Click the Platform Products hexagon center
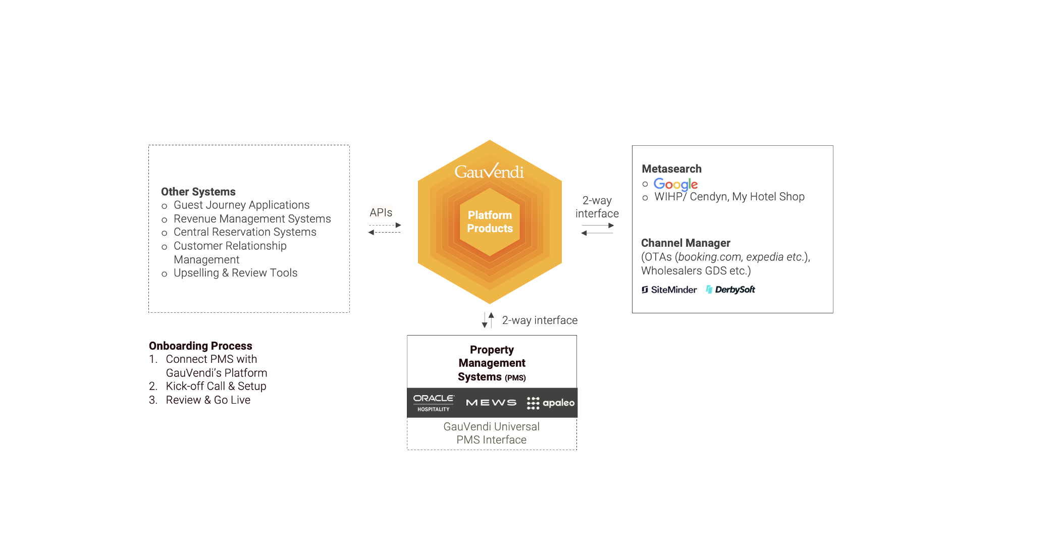 490,221
